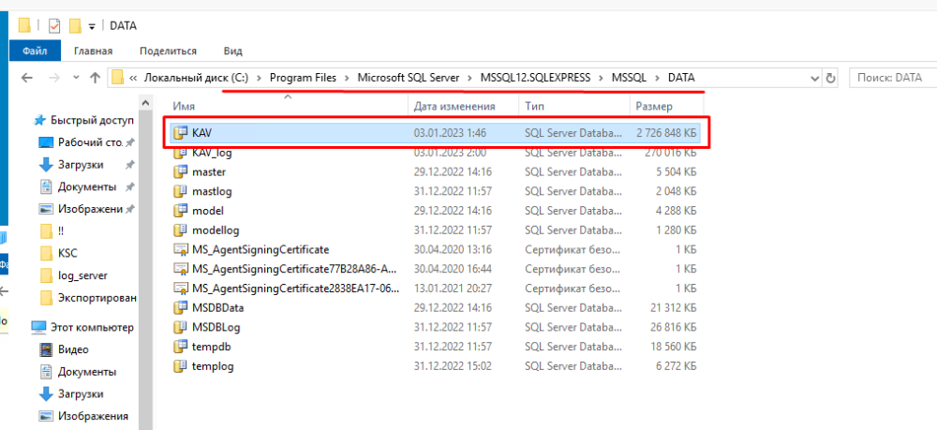Select the mastlog file icon
Image resolution: width=937 pixels, height=430 pixels.
[x=181, y=192]
